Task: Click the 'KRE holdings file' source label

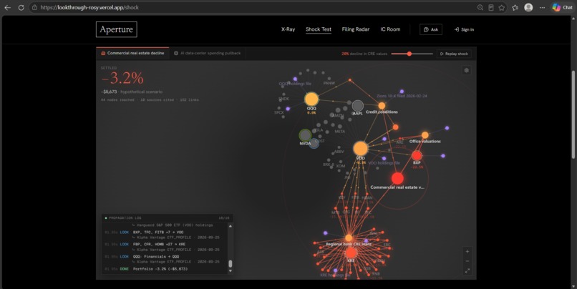Action: (x=334, y=275)
